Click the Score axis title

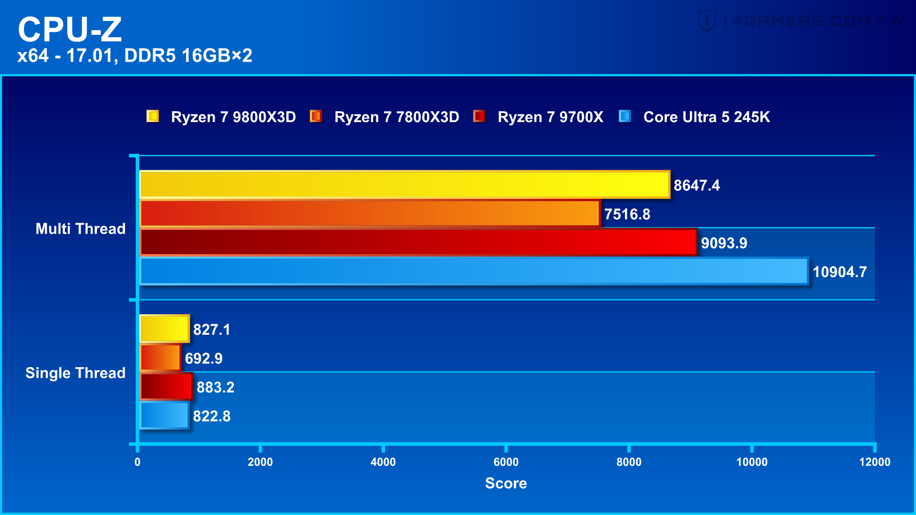(506, 484)
